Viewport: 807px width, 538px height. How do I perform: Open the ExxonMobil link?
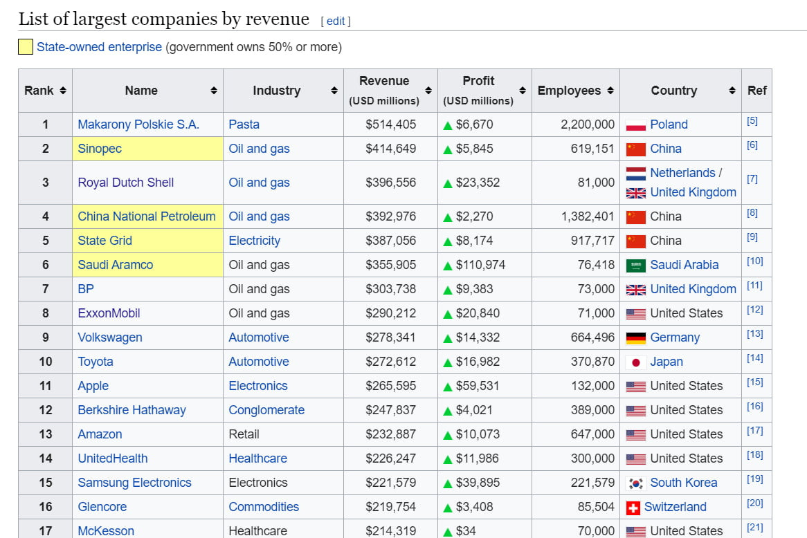point(109,313)
